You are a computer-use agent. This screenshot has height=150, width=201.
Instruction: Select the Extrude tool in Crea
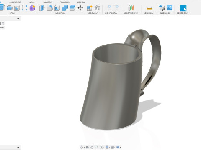tap(2, 8)
